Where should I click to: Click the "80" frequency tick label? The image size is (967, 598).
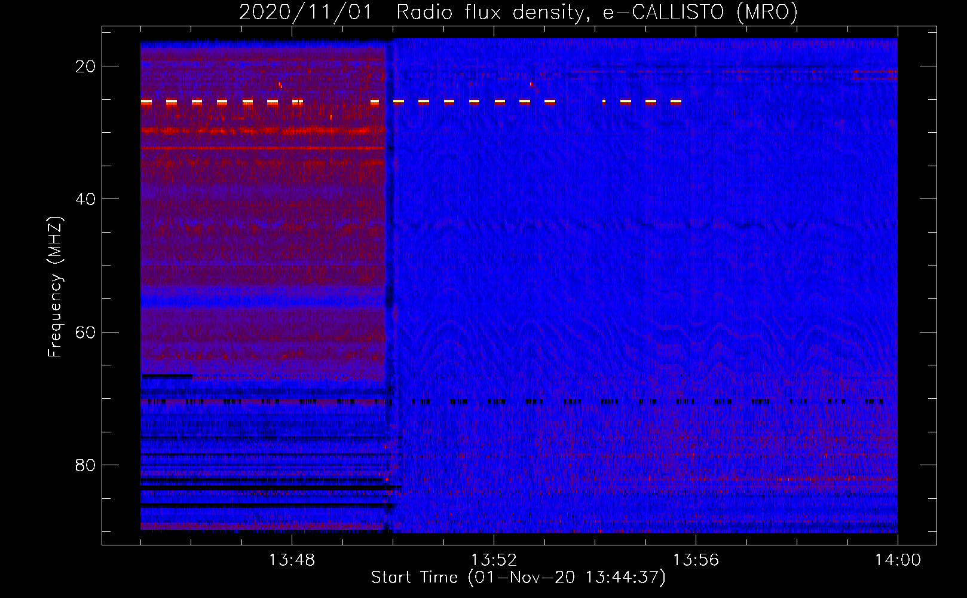click(x=86, y=465)
